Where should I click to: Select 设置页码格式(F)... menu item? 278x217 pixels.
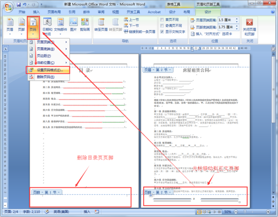point(48,70)
